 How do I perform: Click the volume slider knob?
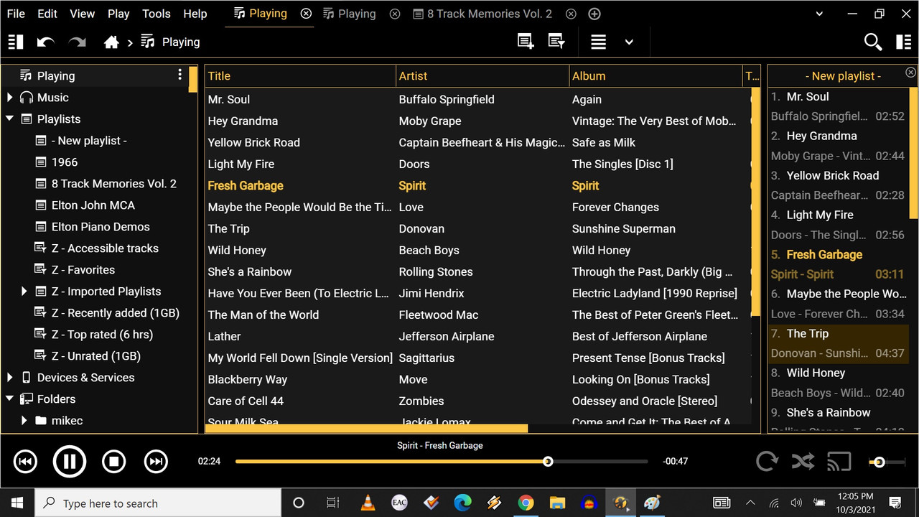point(879,462)
